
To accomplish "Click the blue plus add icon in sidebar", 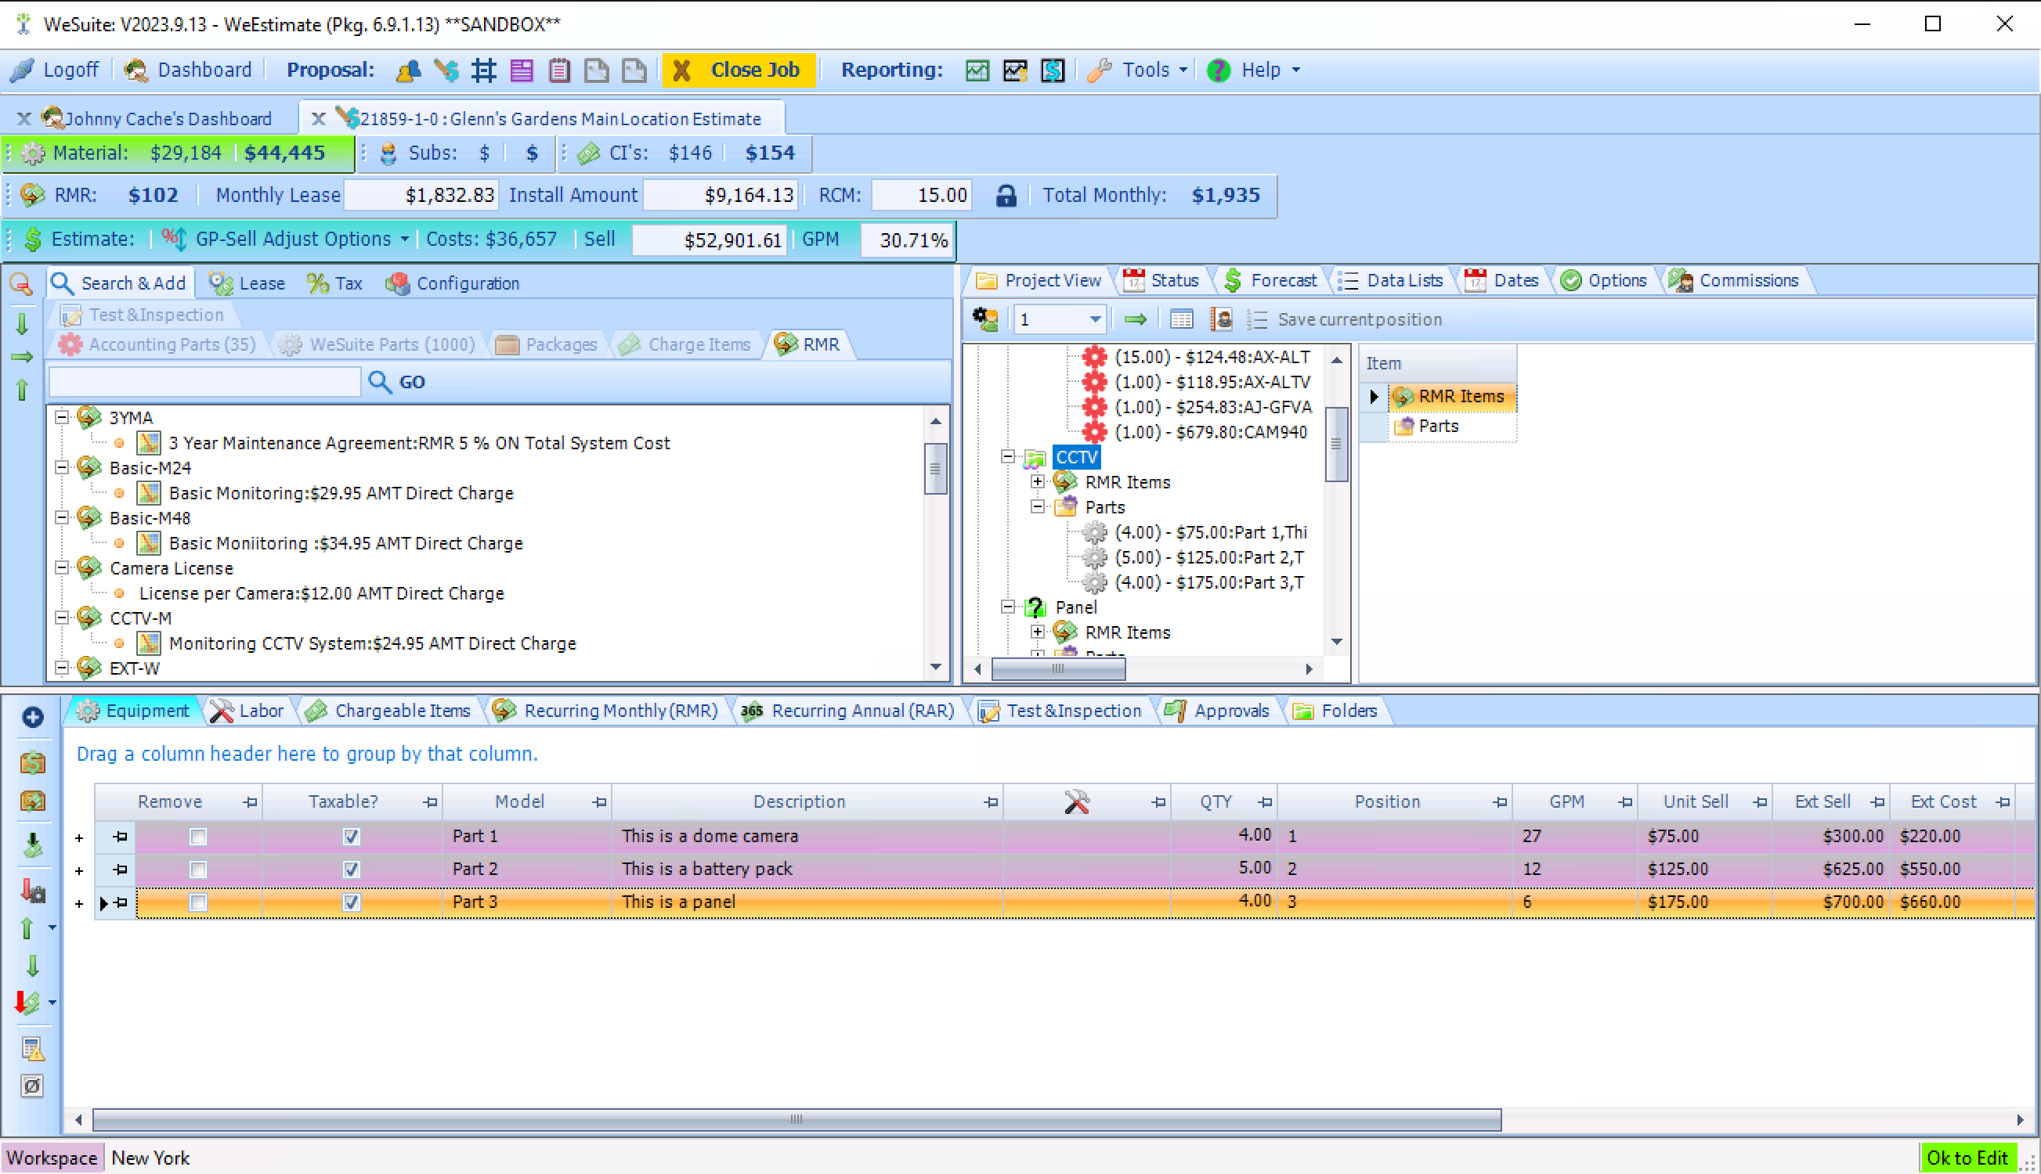I will coord(32,718).
